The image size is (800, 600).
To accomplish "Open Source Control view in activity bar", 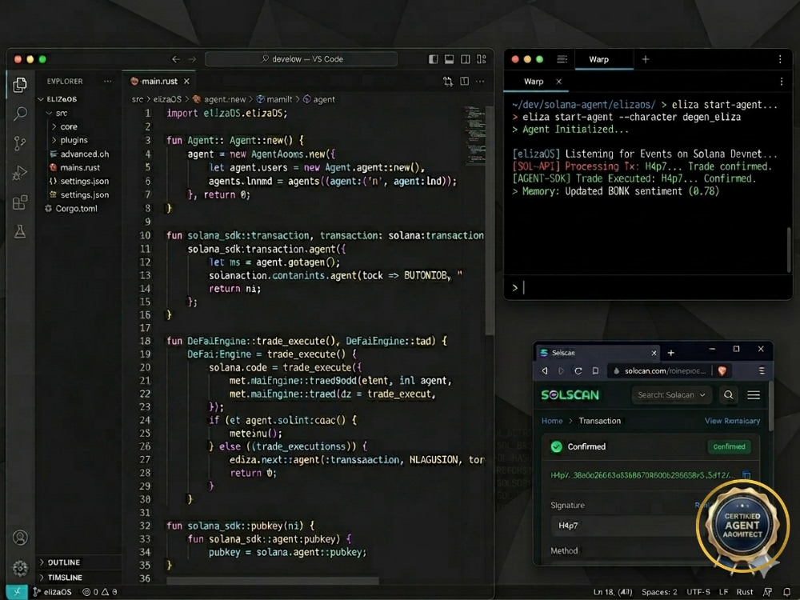I will coord(20,143).
